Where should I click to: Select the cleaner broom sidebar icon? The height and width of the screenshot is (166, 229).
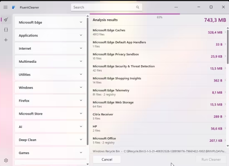pos(6,20)
